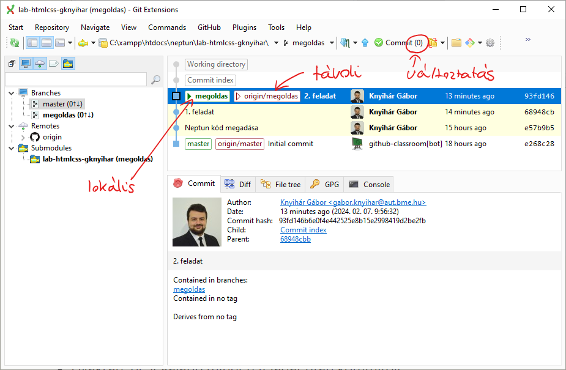Screen dimensions: 566x370
Task: Click the refresh icon in the toolbar
Action: click(14, 43)
